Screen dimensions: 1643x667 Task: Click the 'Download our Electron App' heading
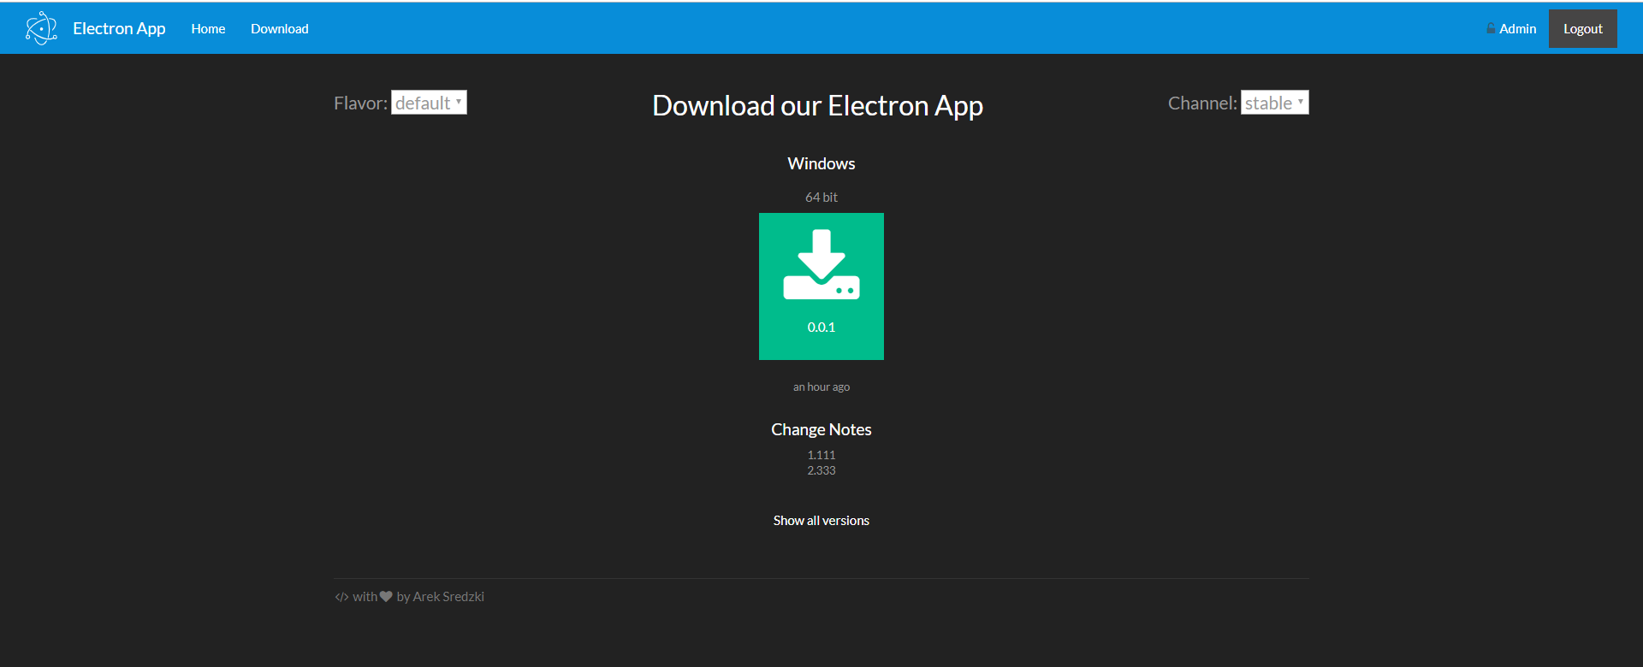pyautogui.click(x=817, y=105)
